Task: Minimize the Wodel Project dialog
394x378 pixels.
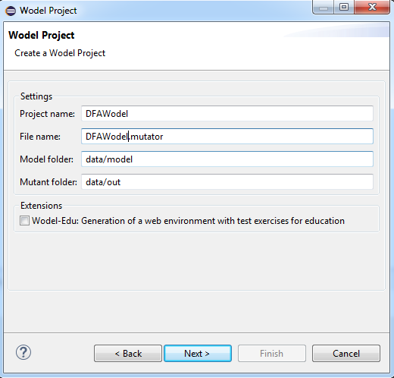Action: (x=324, y=7)
